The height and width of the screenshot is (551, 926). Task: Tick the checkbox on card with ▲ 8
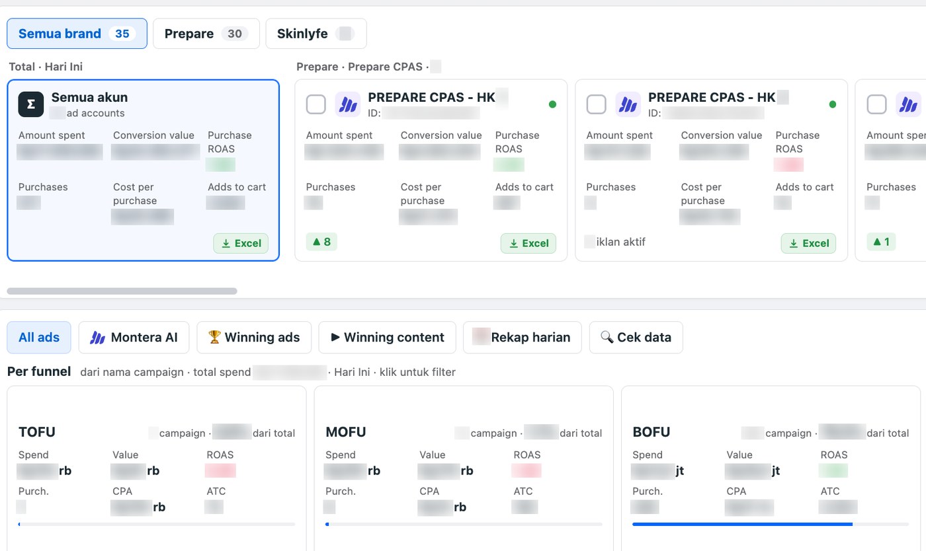(x=316, y=104)
